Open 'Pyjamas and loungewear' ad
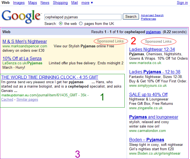 tap(154, 117)
